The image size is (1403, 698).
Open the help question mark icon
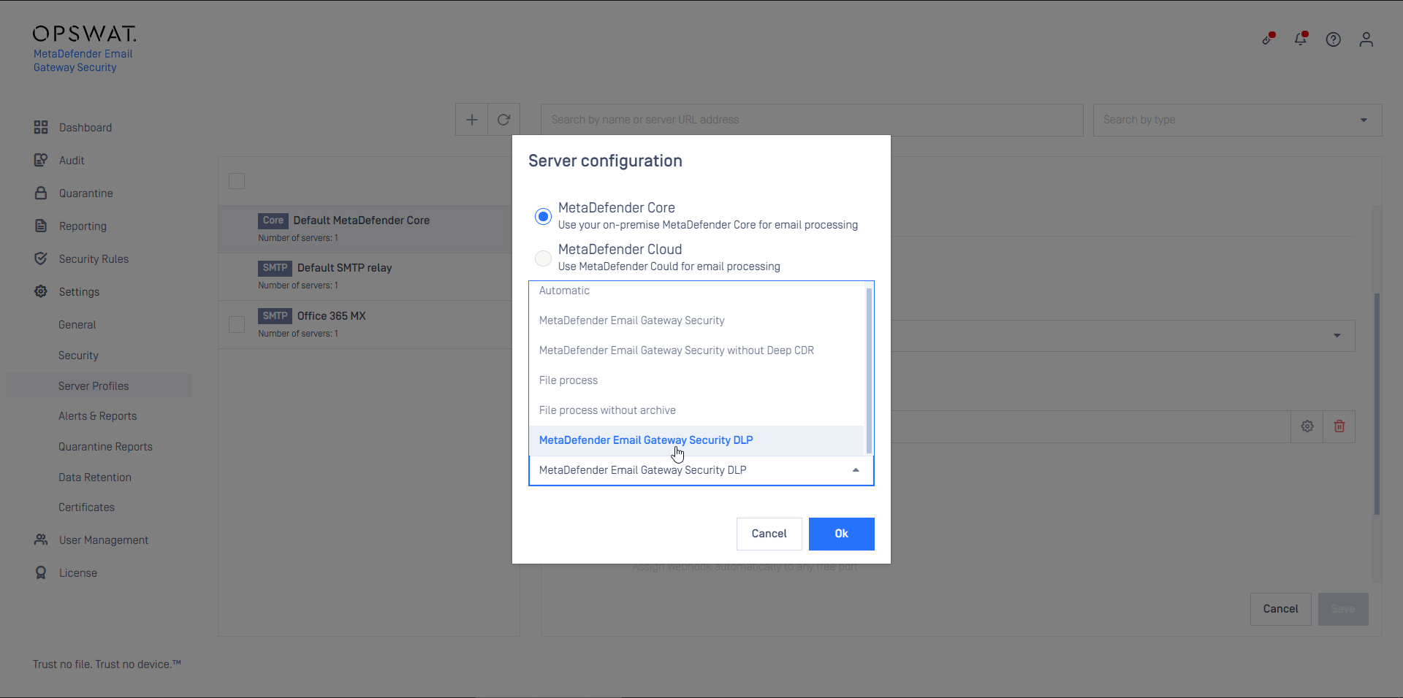(x=1334, y=39)
